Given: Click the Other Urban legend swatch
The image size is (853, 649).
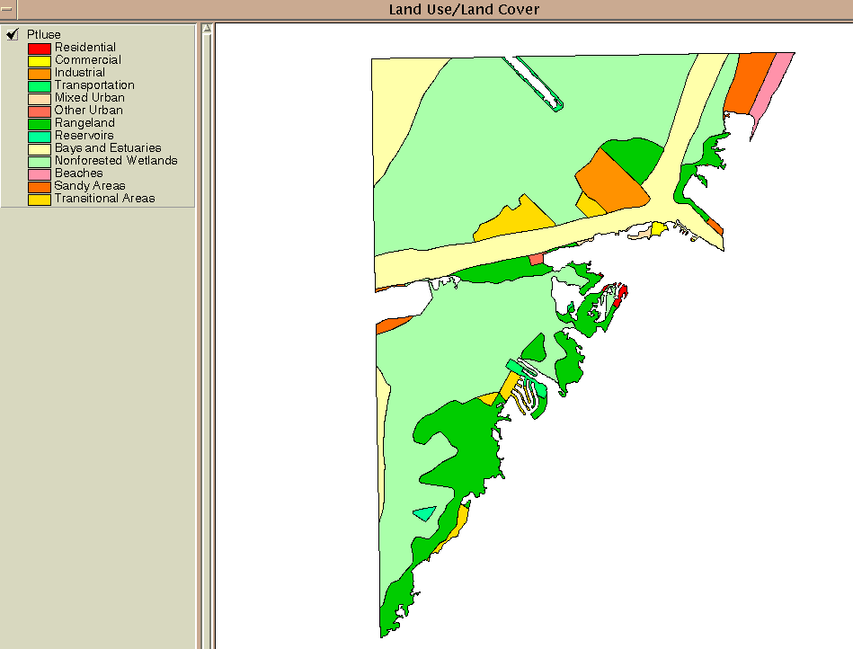Looking at the screenshot, I should pos(39,111).
